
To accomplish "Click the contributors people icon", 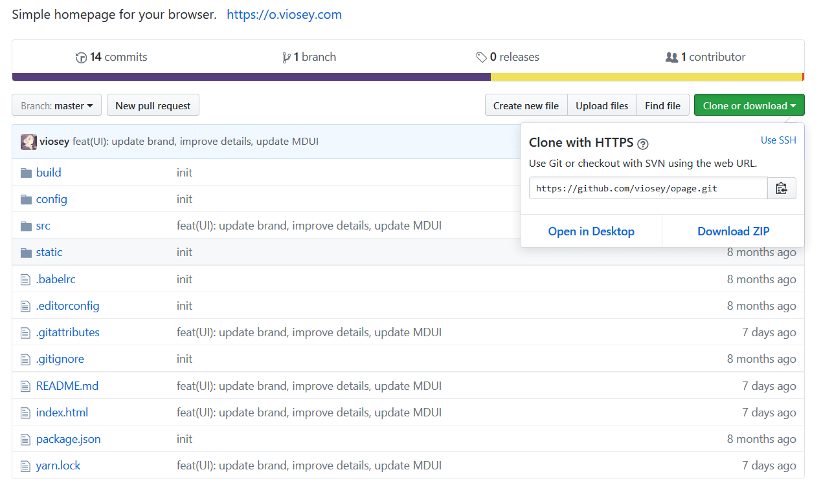I will pos(671,58).
